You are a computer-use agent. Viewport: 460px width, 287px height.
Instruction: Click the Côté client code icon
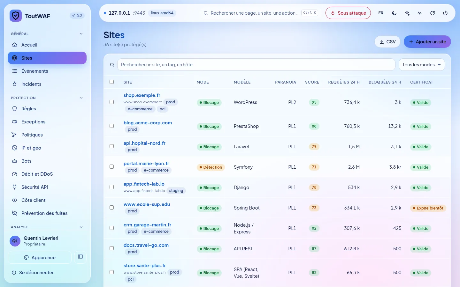pos(14,200)
